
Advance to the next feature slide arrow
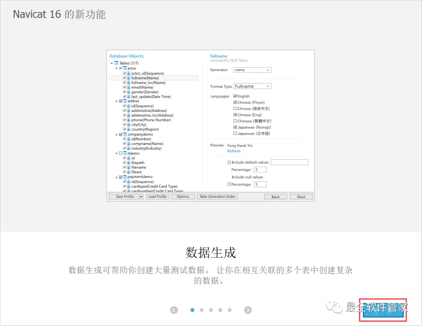(248, 310)
